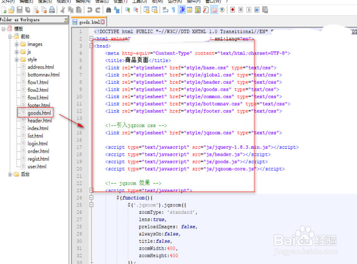Click the text 'zoomWidth:400' in the editor
357x264 pixels.
[x=157, y=248]
